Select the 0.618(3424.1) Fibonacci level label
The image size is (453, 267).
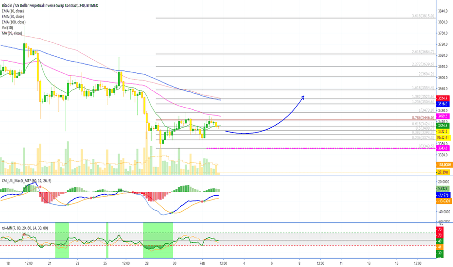tap(423, 124)
